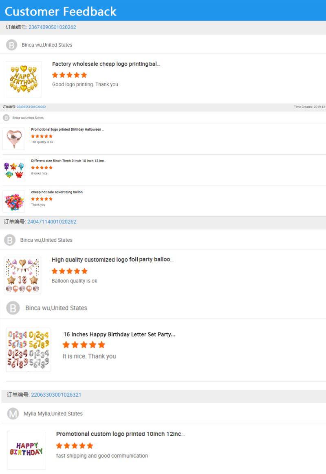Click the sea animal balloons thumbnail
The height and width of the screenshot is (474, 326).
click(13, 170)
